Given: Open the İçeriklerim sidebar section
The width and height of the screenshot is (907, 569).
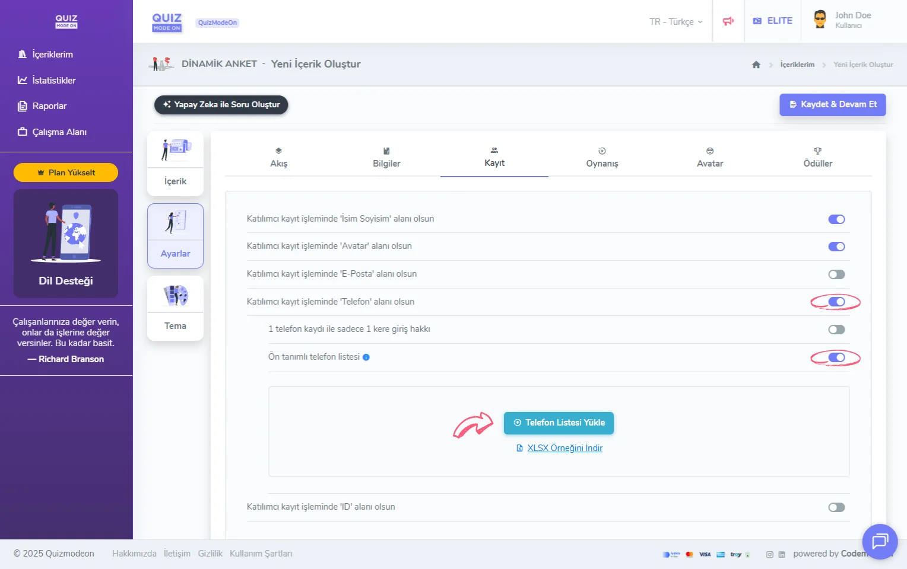Looking at the screenshot, I should coord(52,54).
